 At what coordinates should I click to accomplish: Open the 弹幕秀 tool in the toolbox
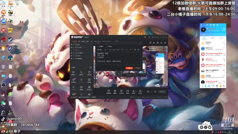(81, 88)
